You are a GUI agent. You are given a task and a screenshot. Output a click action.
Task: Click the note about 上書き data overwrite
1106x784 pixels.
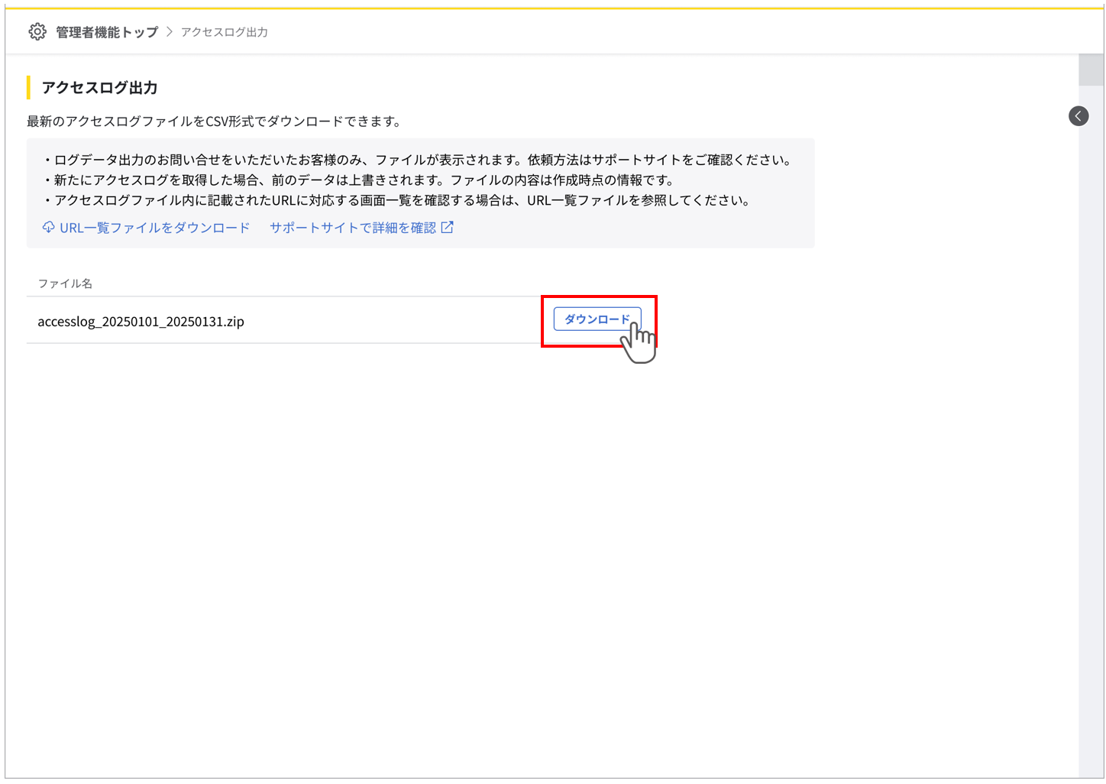click(x=359, y=180)
